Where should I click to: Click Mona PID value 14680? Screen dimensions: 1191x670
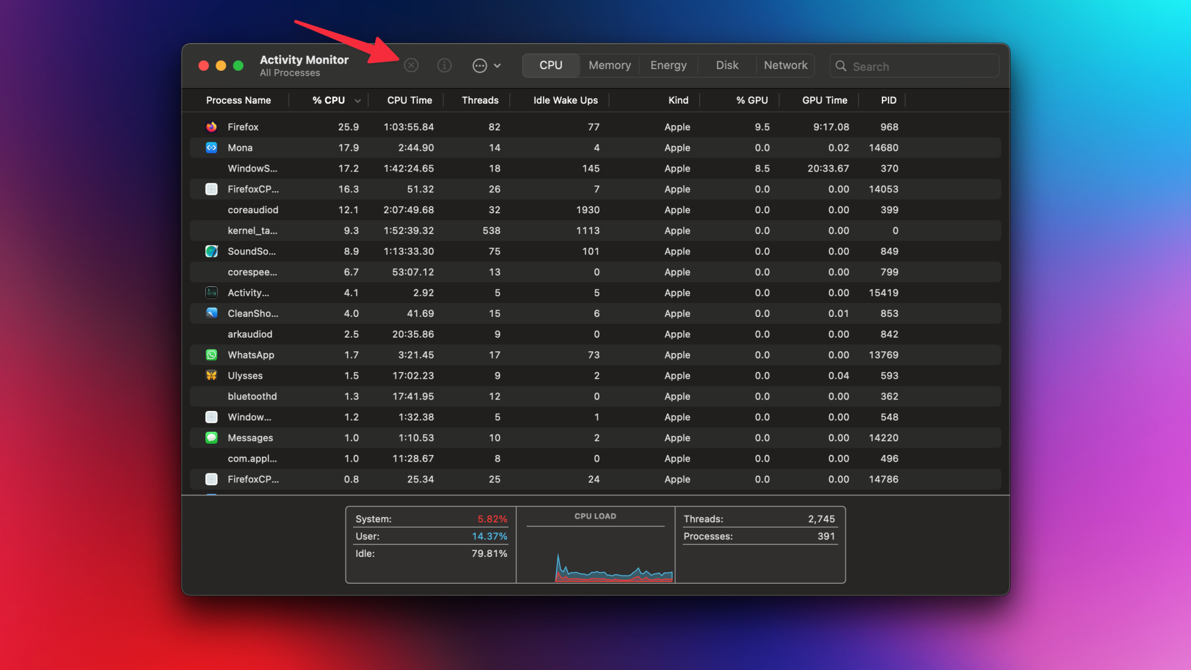coord(883,148)
